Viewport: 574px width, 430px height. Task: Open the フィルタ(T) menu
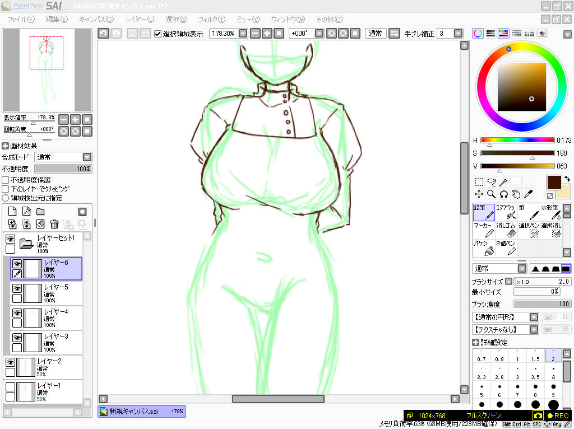coord(211,20)
